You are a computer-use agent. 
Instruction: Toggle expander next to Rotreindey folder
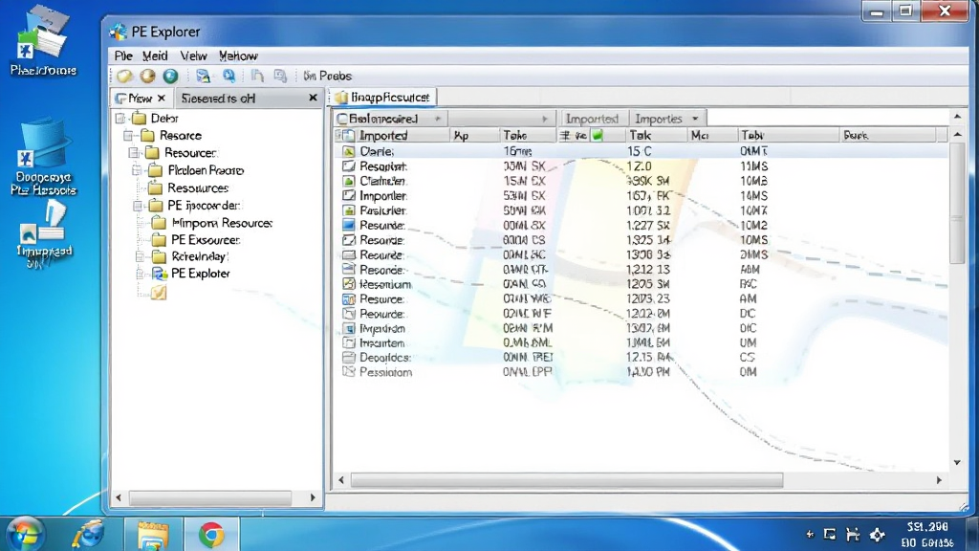pos(140,256)
